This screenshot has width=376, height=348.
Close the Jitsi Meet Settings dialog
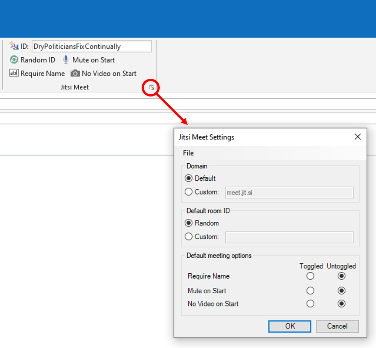pyautogui.click(x=358, y=137)
